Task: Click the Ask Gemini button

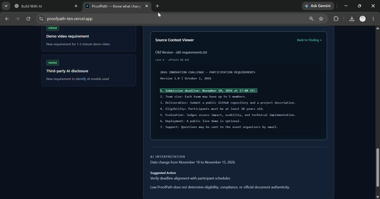Action: pyautogui.click(x=318, y=6)
